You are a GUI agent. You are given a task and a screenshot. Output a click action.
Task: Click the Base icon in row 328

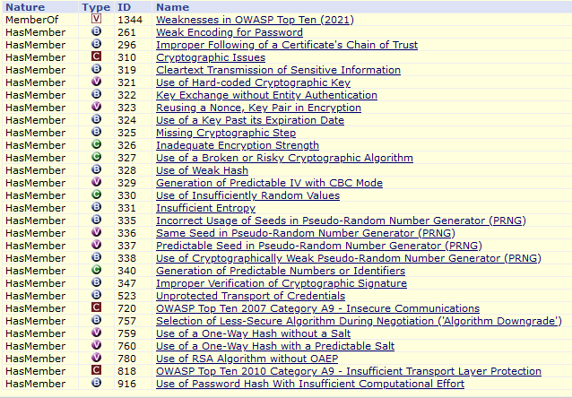pos(96,169)
